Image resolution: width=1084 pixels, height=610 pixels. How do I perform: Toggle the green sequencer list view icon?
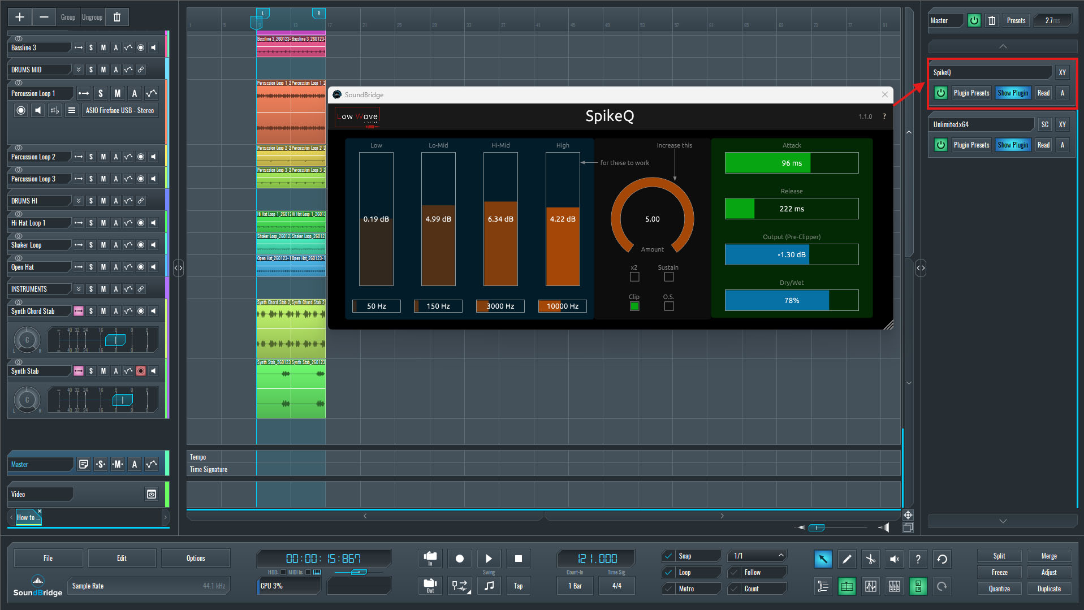[x=847, y=586]
